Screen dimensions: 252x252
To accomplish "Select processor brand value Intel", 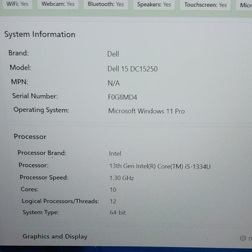I will 115,154.
